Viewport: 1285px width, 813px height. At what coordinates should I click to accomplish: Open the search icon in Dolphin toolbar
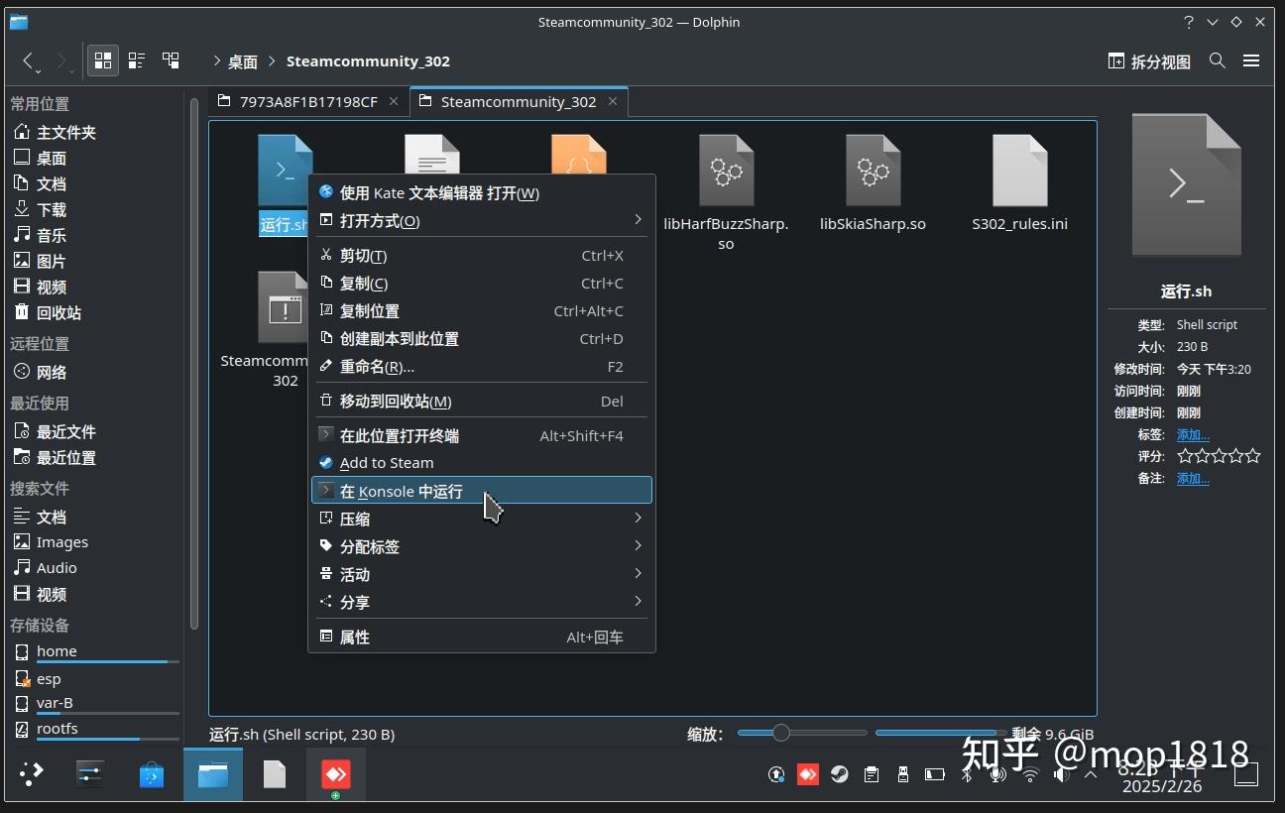1218,60
